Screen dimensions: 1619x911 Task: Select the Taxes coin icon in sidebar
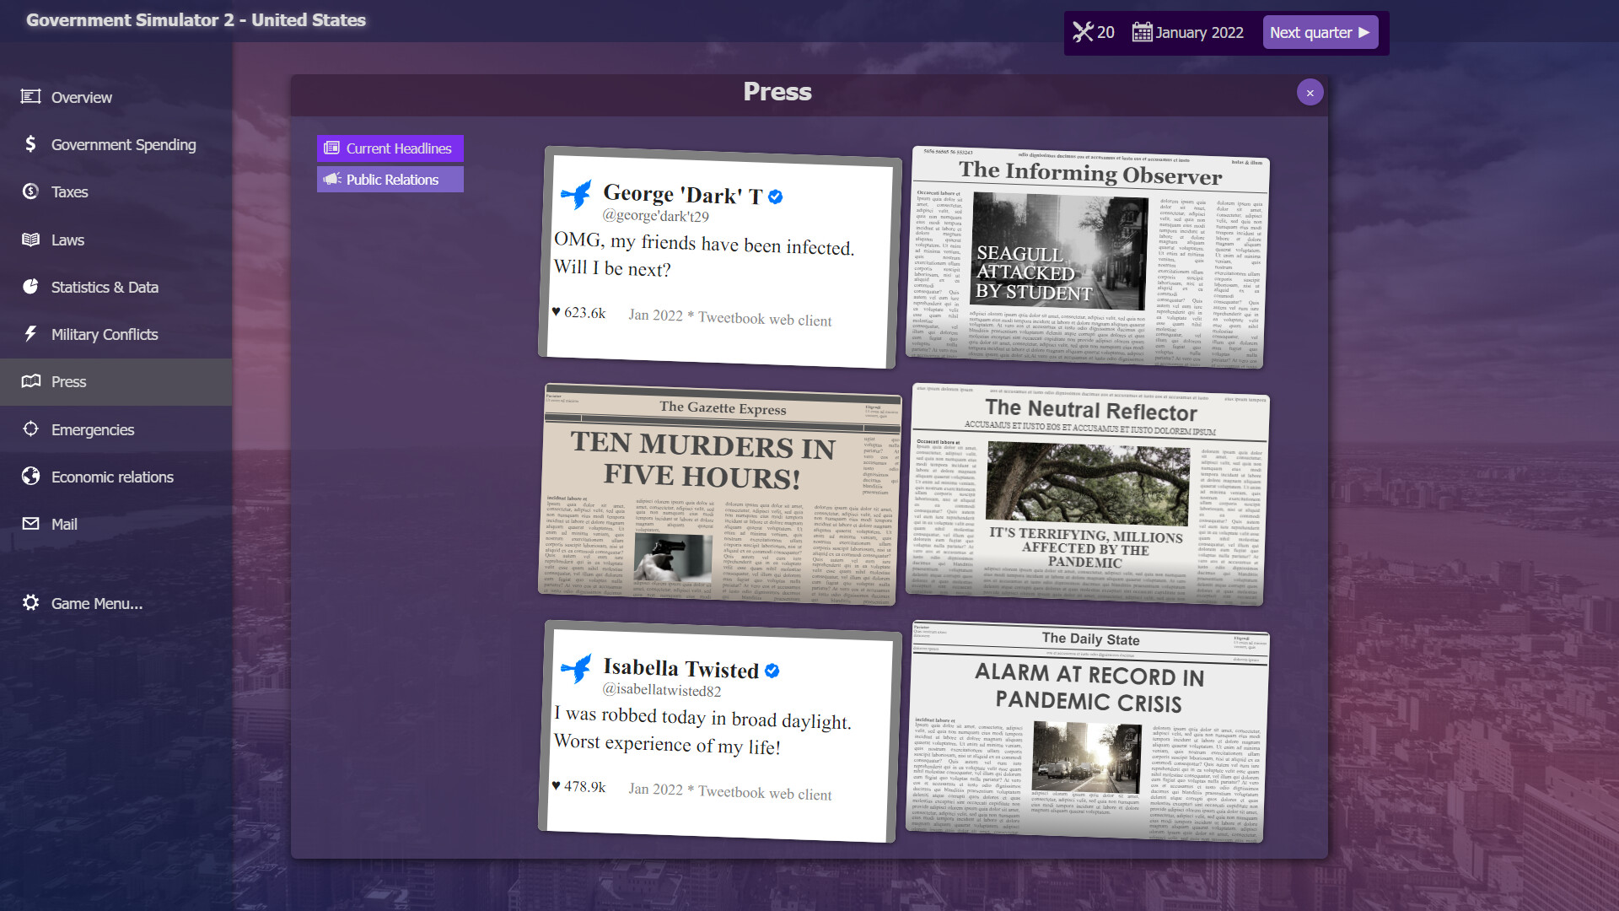pos(30,191)
